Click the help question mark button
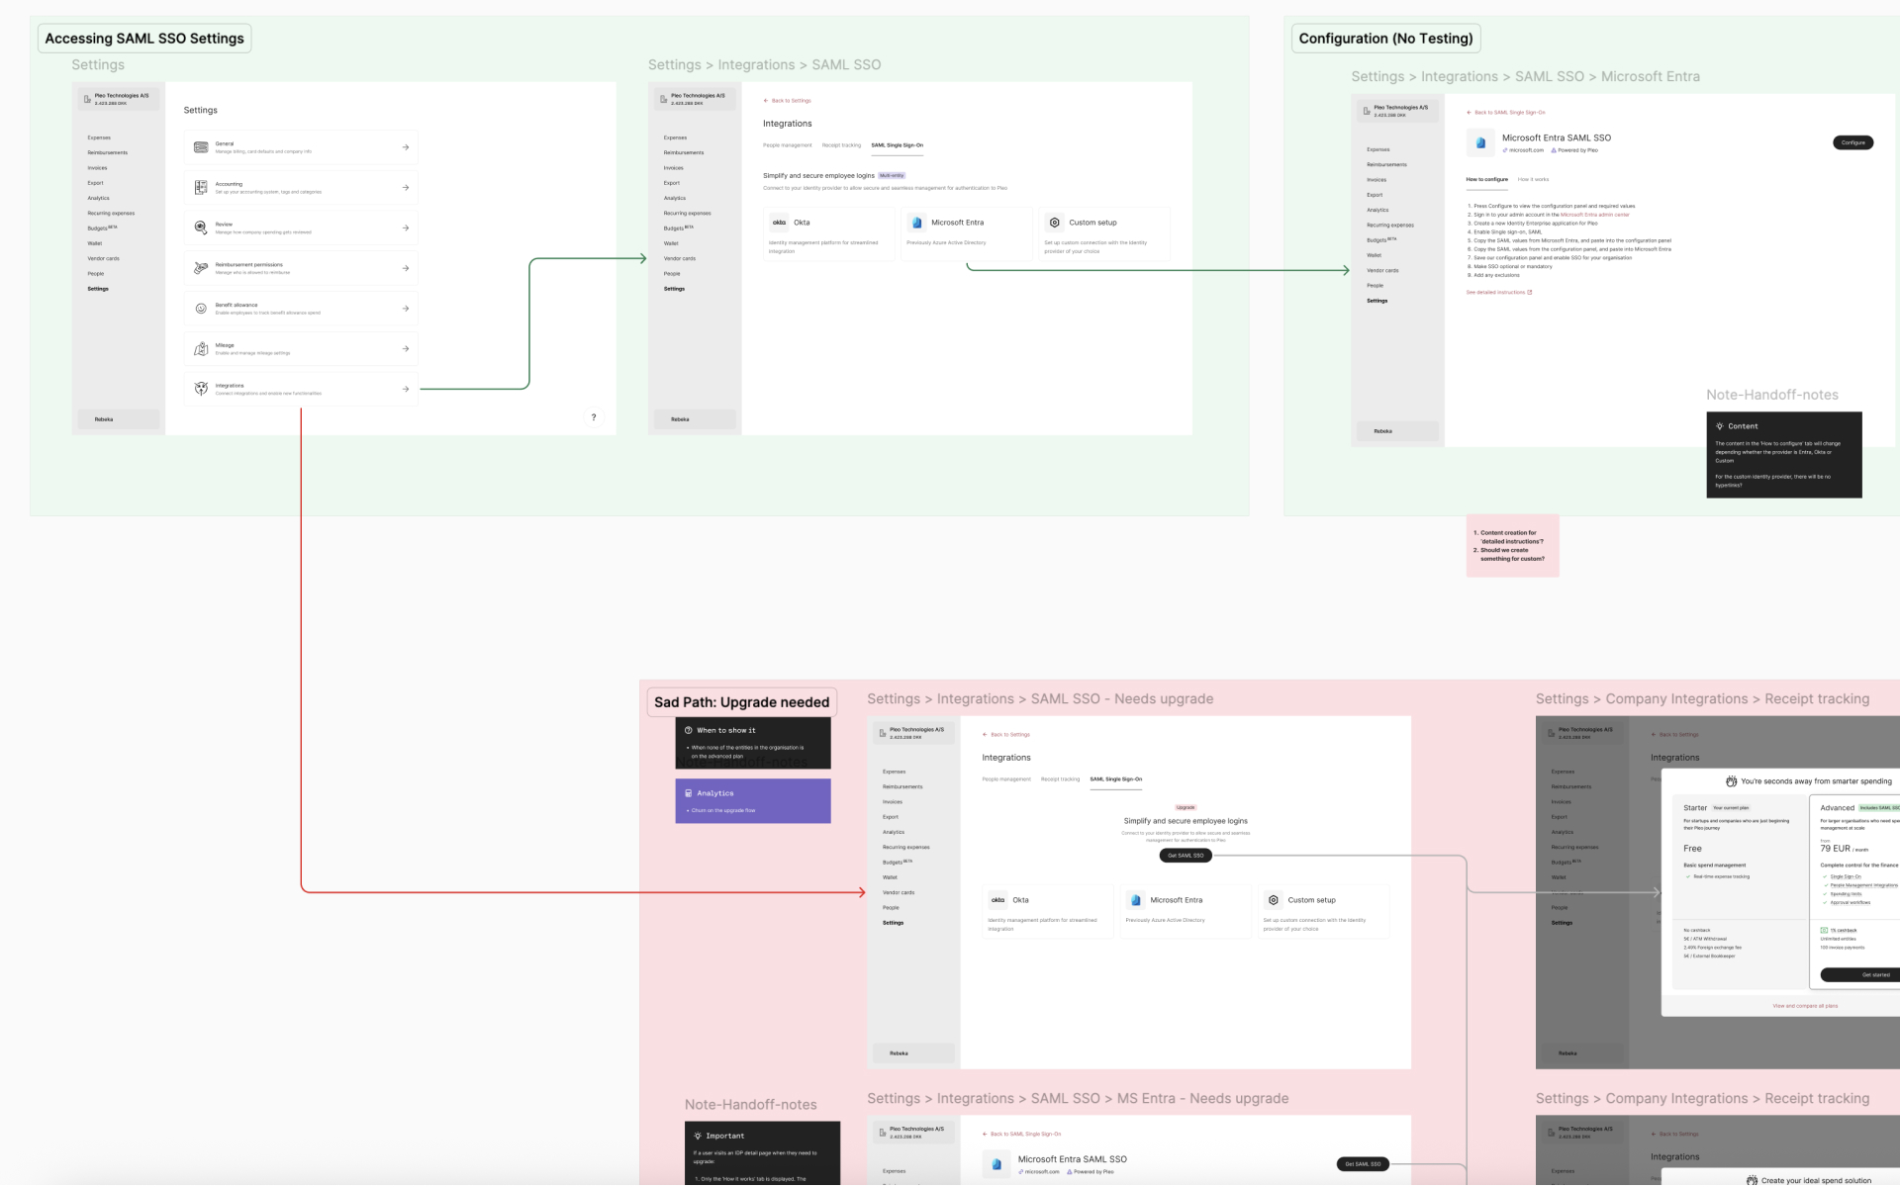Screen dimensions: 1900x1187 pyautogui.click(x=594, y=417)
